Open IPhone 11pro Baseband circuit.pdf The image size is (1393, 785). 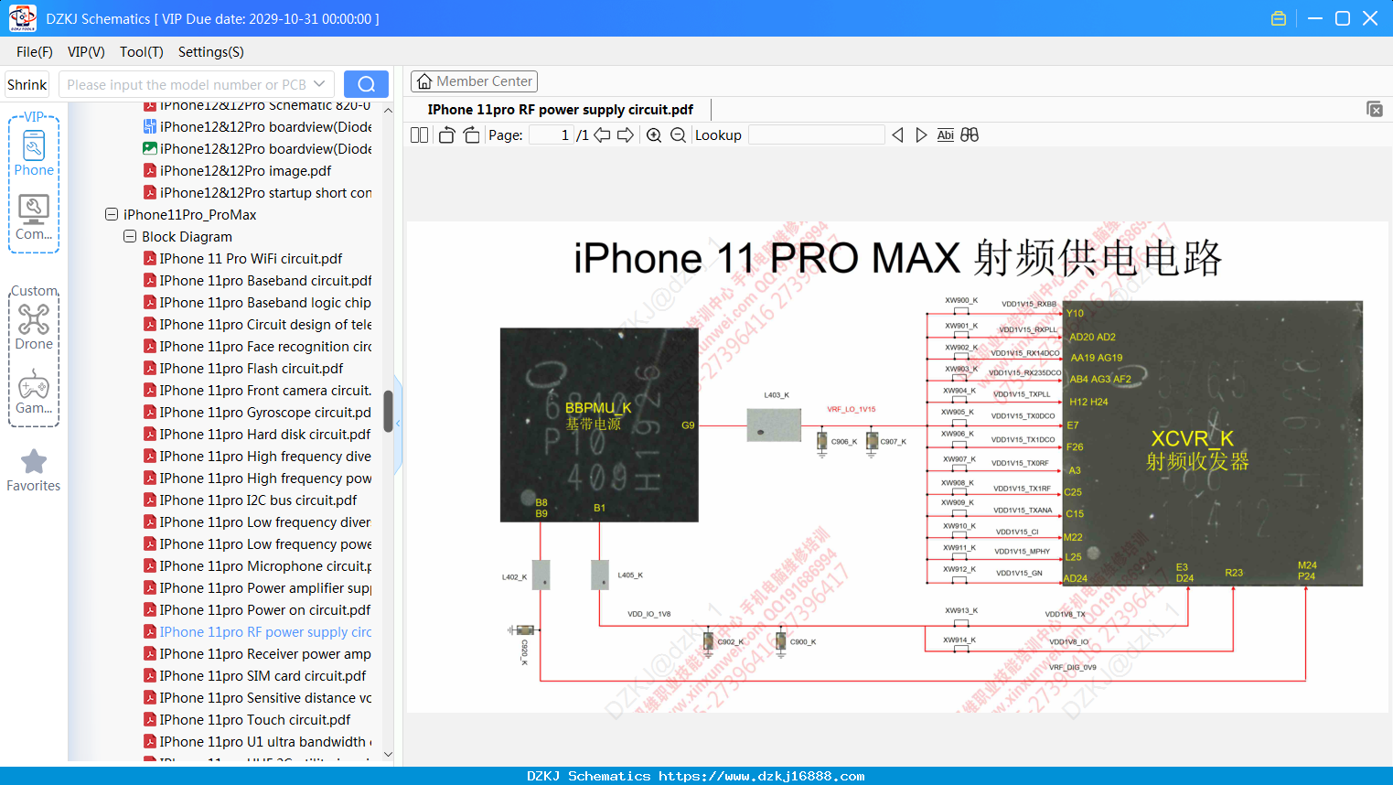[x=266, y=281]
